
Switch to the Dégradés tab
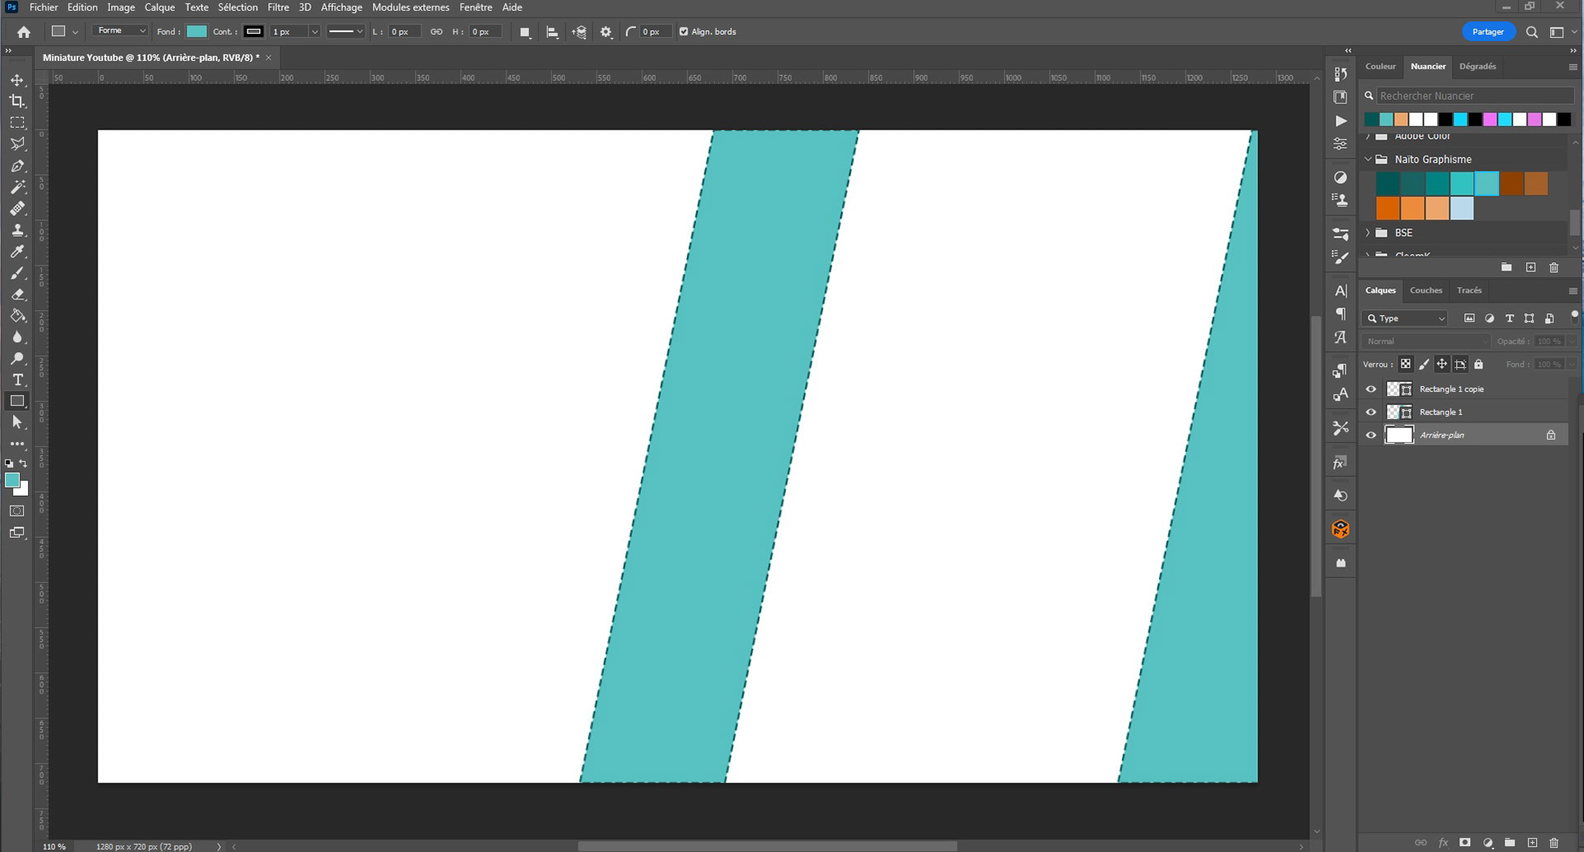pos(1478,66)
